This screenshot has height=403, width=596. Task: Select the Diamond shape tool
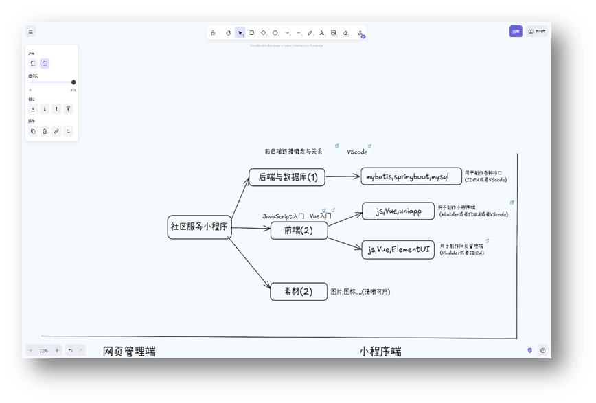(x=264, y=32)
